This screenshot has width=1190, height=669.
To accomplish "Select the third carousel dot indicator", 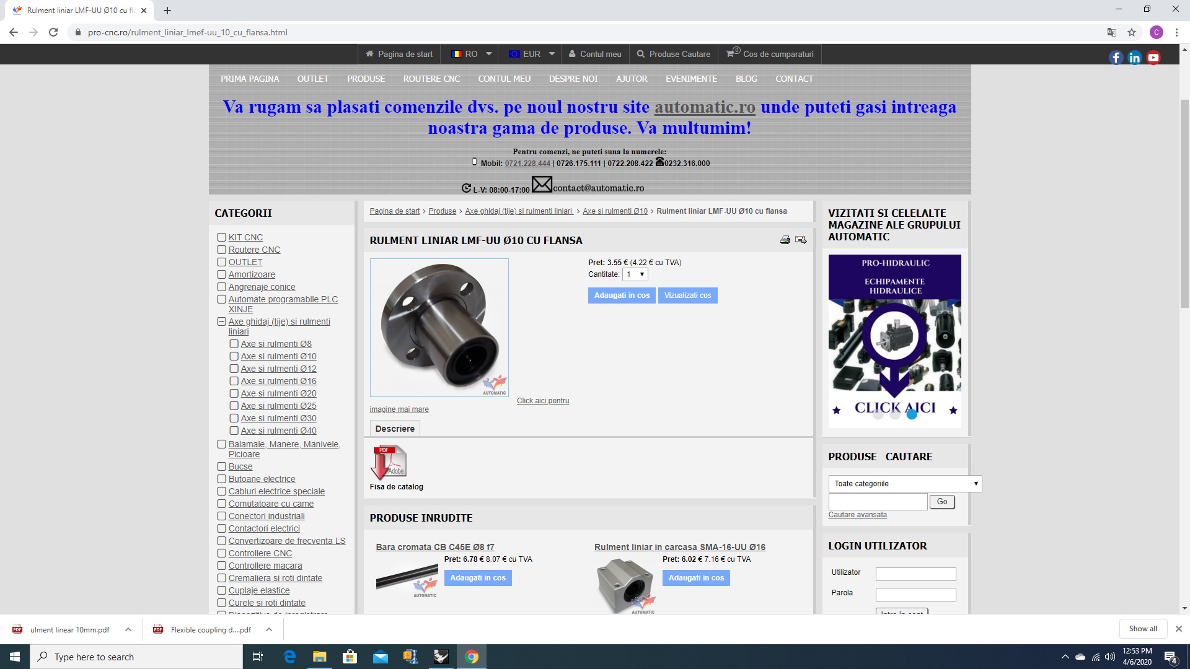I will point(912,414).
